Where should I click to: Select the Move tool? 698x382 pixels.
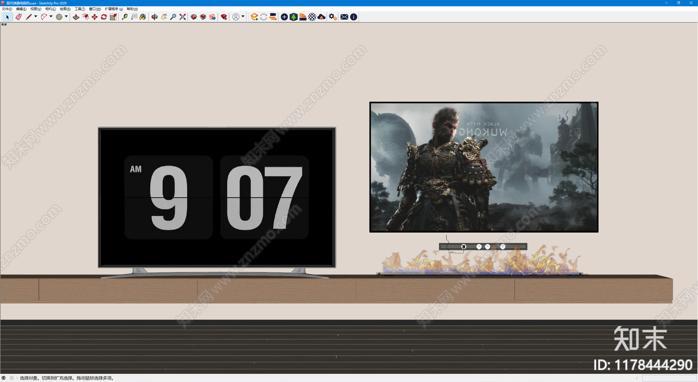[95, 17]
